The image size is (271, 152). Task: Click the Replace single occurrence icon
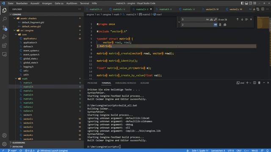(x=220, y=24)
